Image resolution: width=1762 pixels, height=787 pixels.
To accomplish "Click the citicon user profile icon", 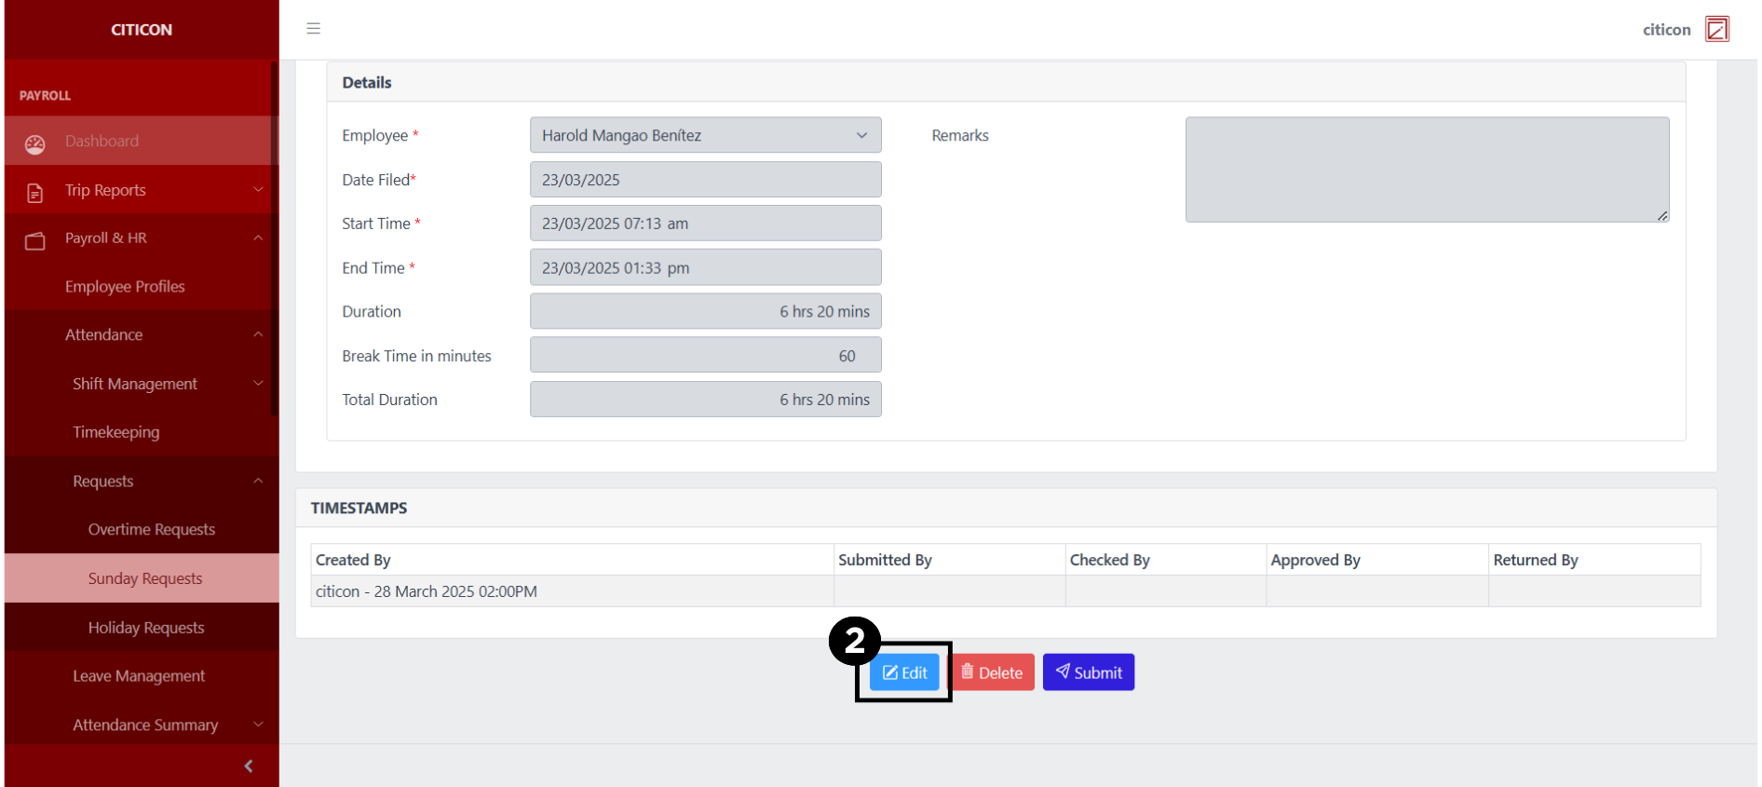I will 1716,30.
